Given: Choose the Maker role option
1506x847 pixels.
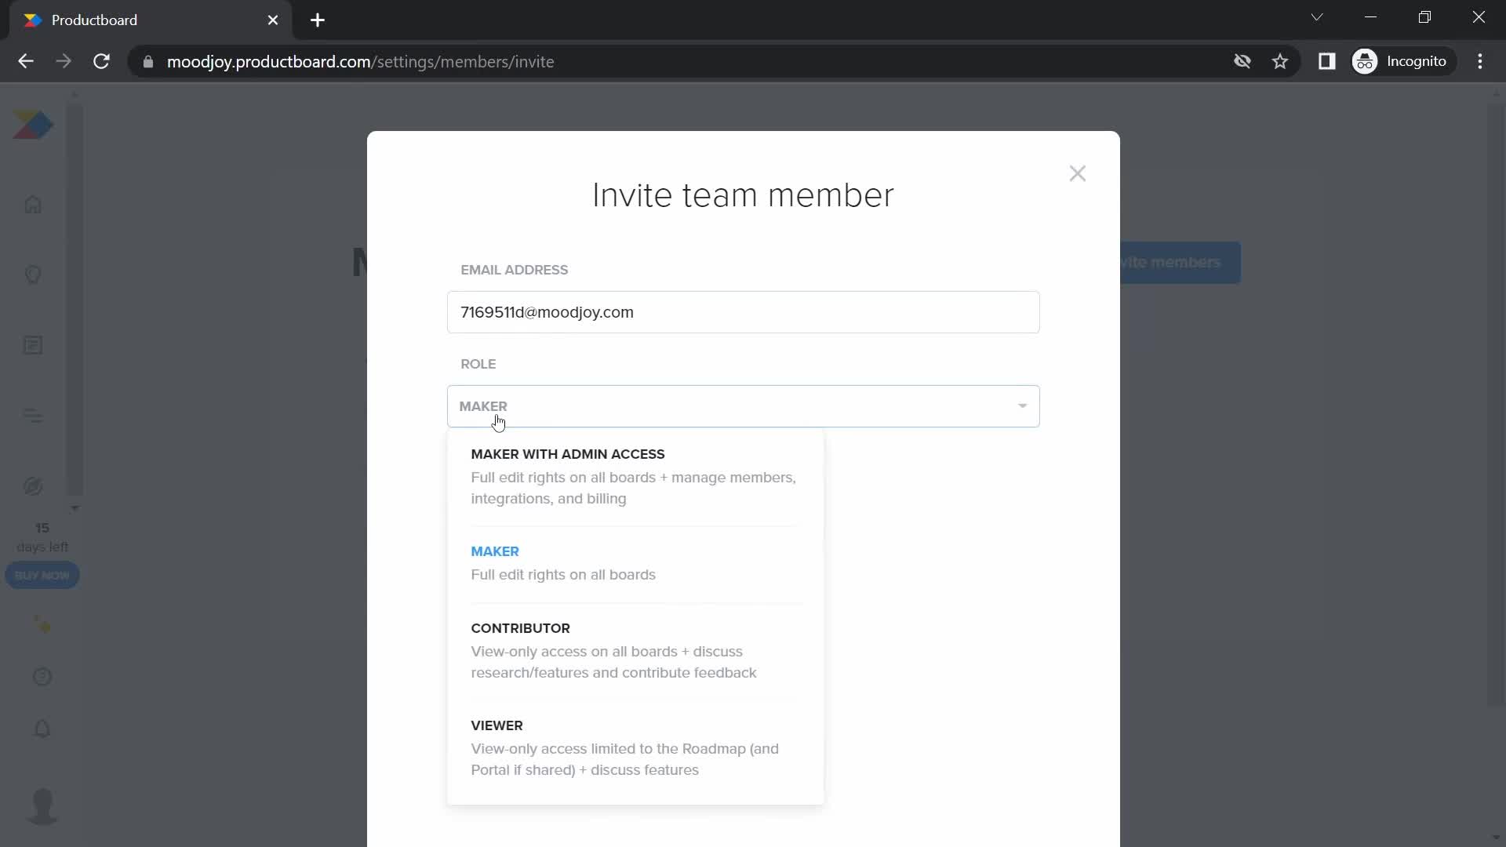Looking at the screenshot, I should click(x=635, y=563).
